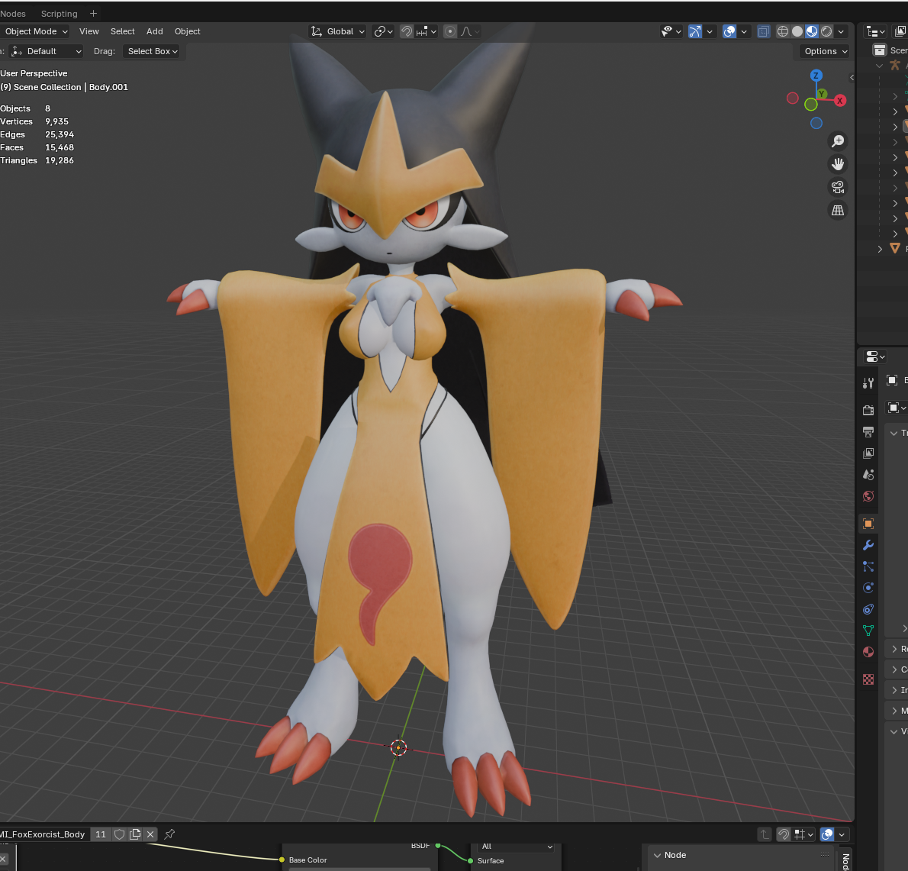Click the green Surface input socket
Image resolution: width=908 pixels, height=871 pixels.
coord(470,860)
